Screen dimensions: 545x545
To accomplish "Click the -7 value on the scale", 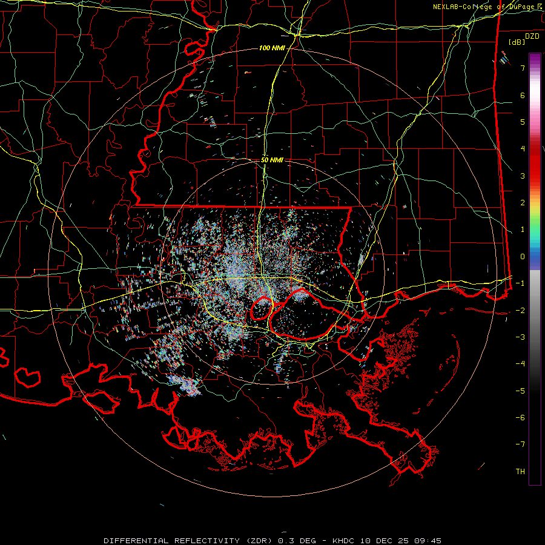I will click(520, 444).
